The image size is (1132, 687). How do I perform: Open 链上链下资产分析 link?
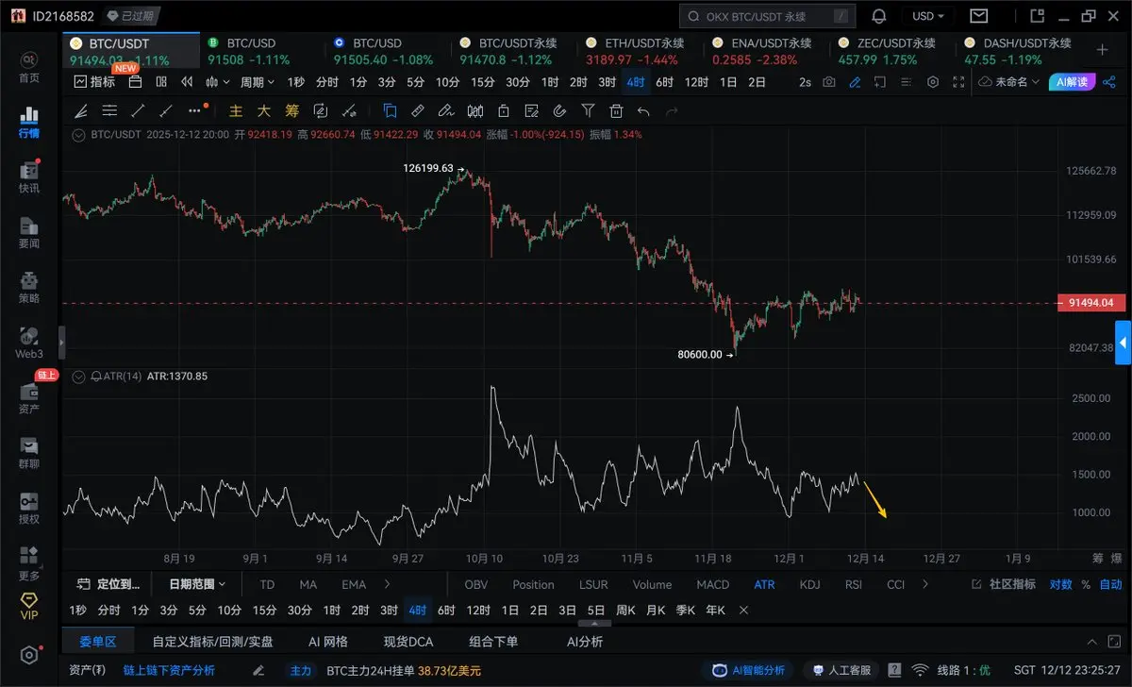169,671
